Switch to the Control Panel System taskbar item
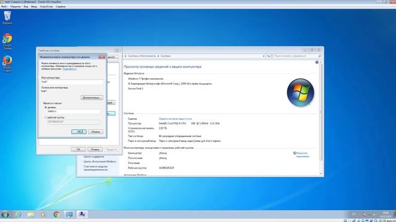Screen dimensions: 396x222 coord(69,215)
